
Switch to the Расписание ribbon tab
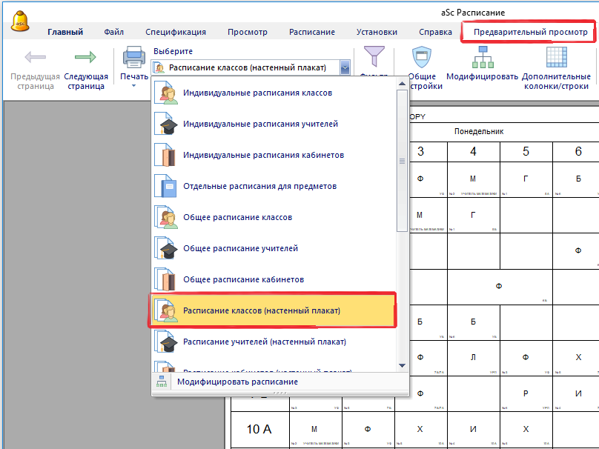coord(311,32)
